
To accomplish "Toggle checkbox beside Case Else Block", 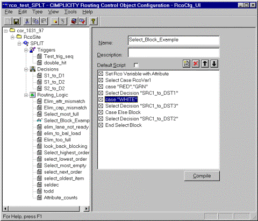I will [x=101, y=112].
